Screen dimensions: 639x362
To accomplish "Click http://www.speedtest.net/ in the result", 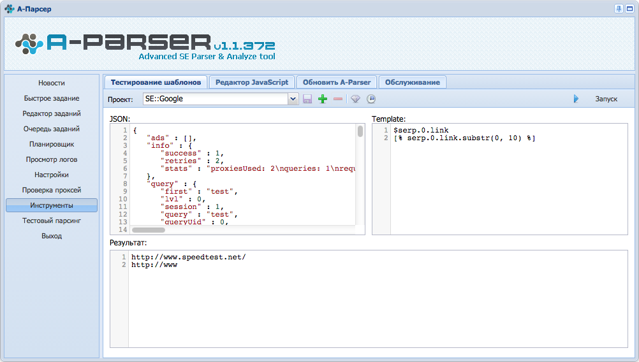I will click(x=188, y=257).
